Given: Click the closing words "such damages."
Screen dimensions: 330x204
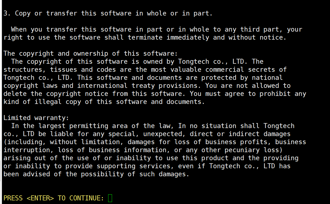Looking at the screenshot, I should tap(164, 174).
